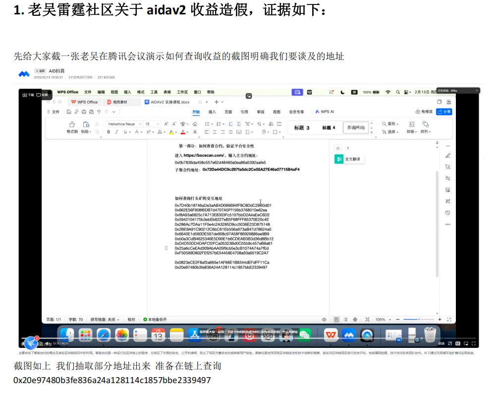The height and width of the screenshot is (394, 497).
Task: Select the 标题 3 heading style
Action: pyautogui.click(x=301, y=128)
